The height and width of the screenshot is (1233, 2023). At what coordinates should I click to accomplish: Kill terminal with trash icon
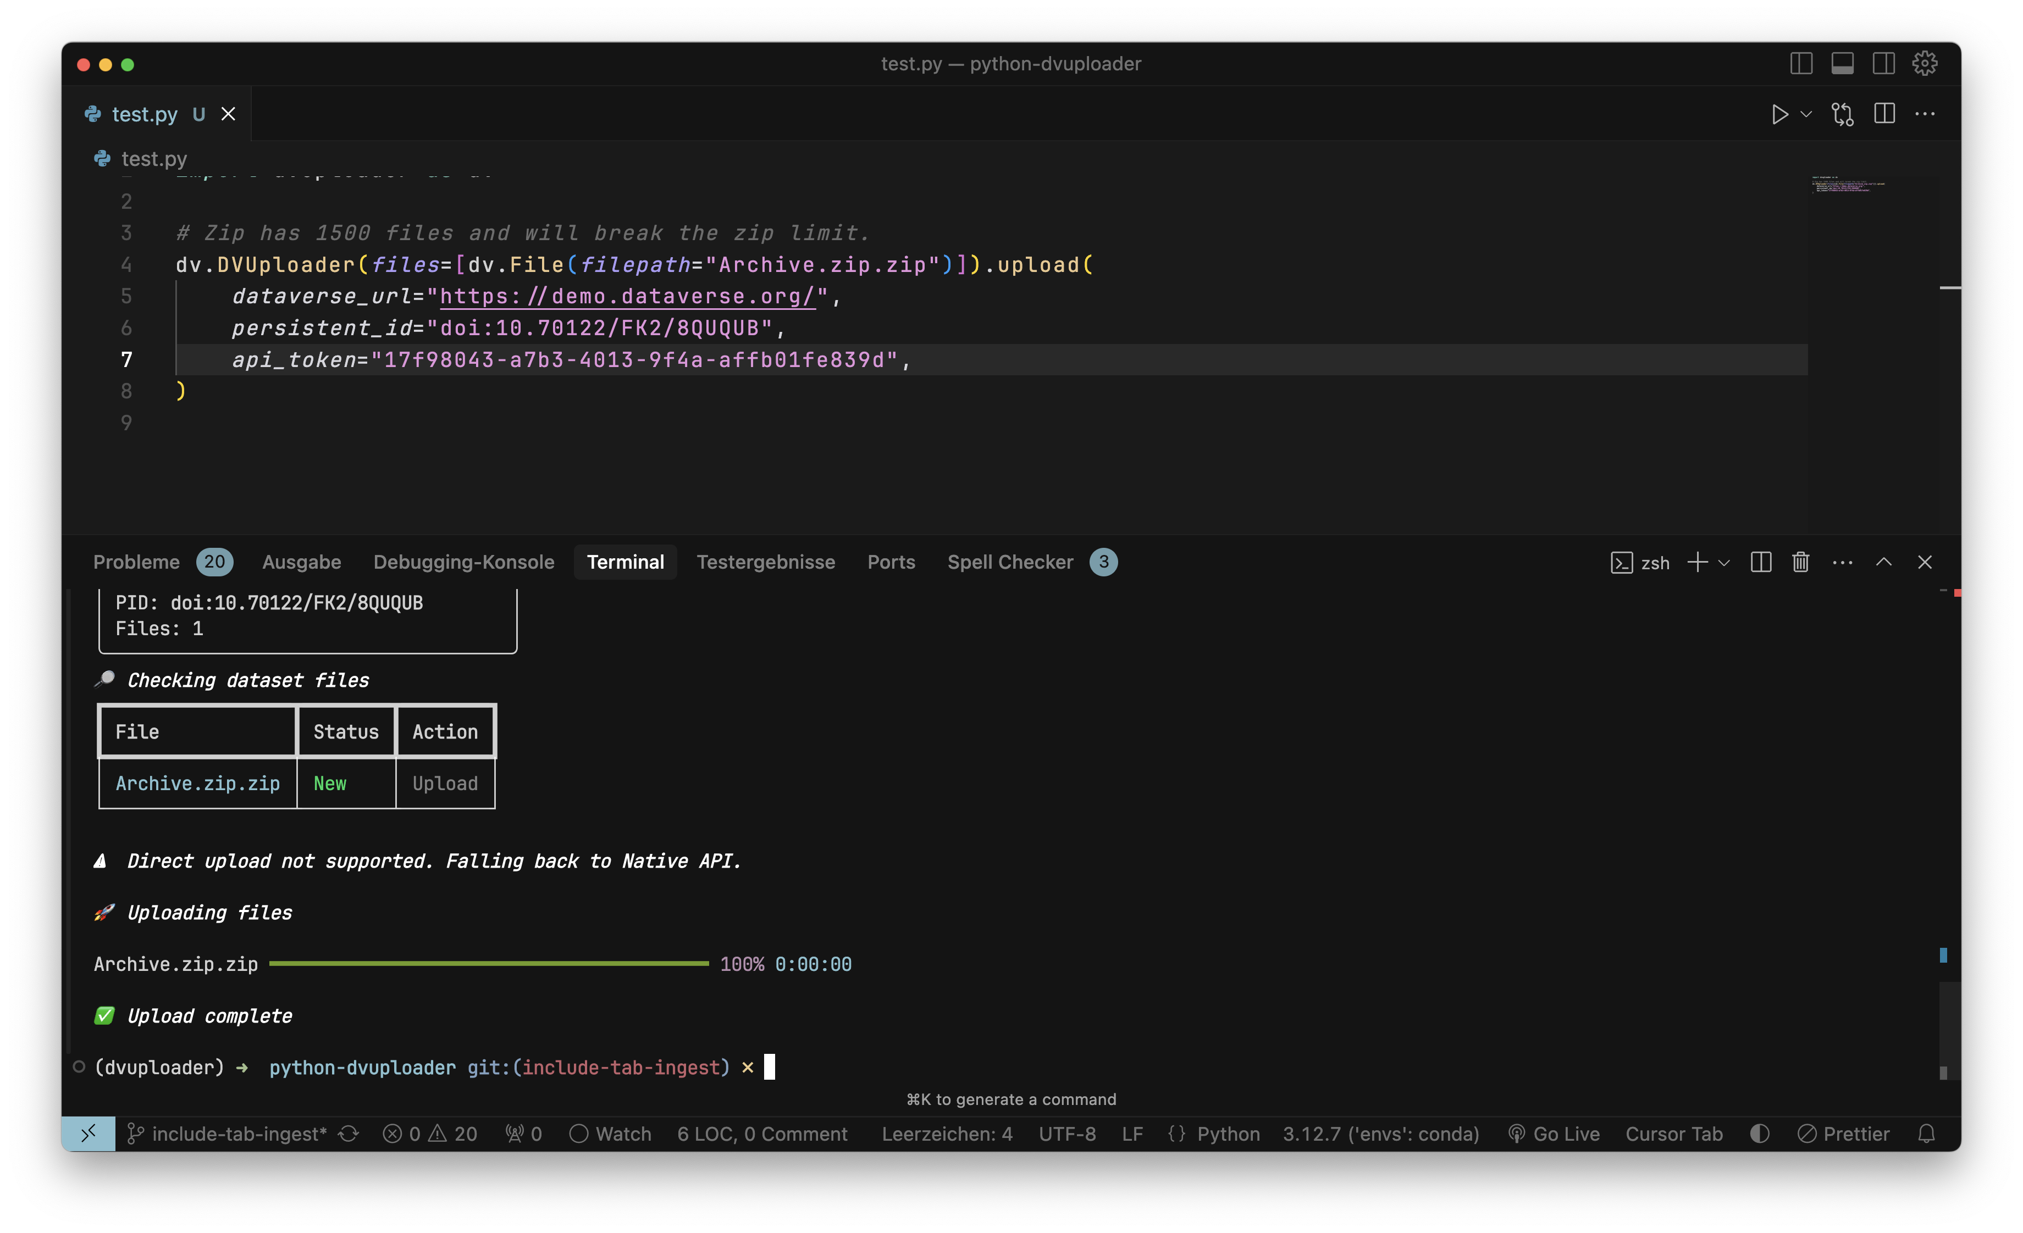1800,562
